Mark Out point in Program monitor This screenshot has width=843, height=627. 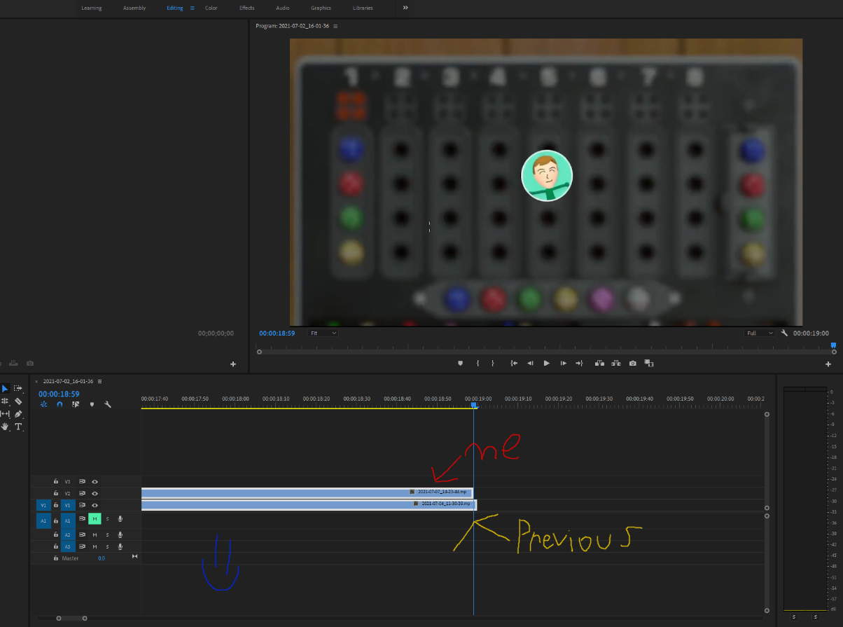pyautogui.click(x=493, y=363)
